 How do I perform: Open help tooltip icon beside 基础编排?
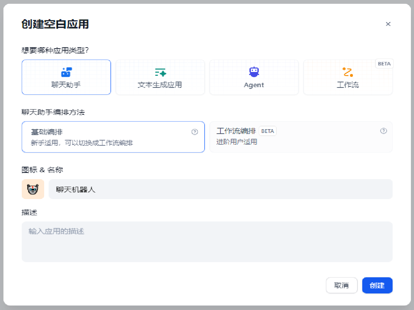pos(195,132)
